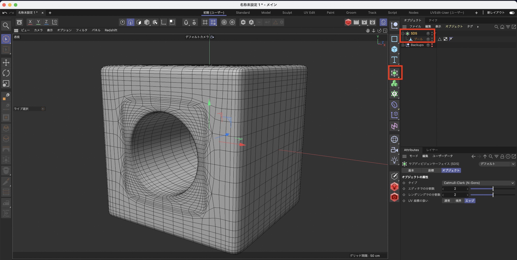Viewport: 517px width, 260px height.
Task: Select the Rotate tool
Action: [6, 73]
